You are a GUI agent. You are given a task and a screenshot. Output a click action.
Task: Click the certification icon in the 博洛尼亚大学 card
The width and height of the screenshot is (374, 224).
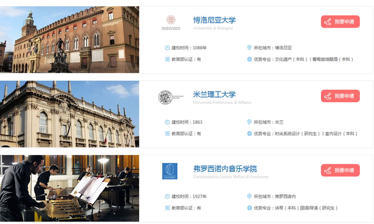pos(167,59)
